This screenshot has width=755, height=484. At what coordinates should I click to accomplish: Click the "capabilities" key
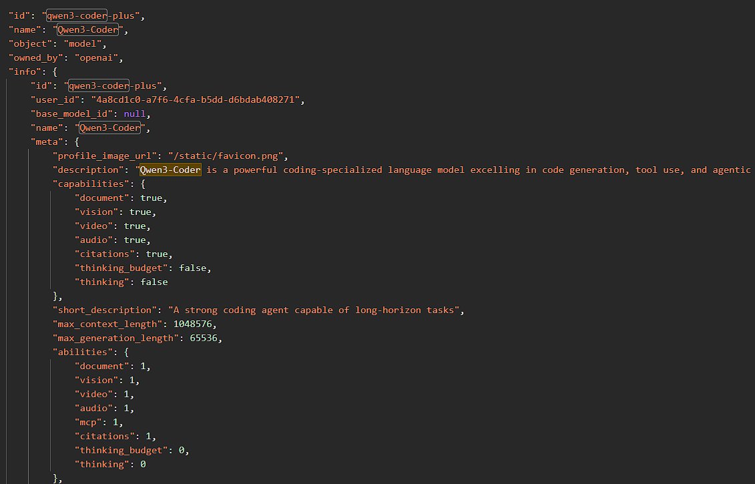click(91, 184)
